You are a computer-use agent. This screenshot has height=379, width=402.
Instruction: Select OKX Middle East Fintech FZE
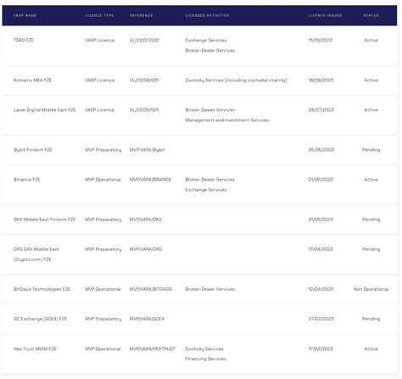click(x=44, y=220)
